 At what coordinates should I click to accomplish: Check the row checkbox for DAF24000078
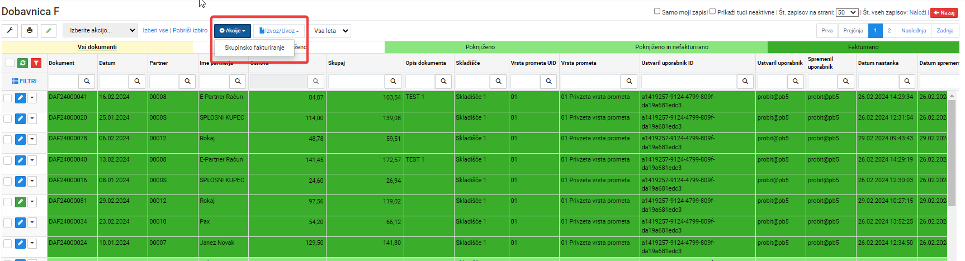pyautogui.click(x=7, y=139)
